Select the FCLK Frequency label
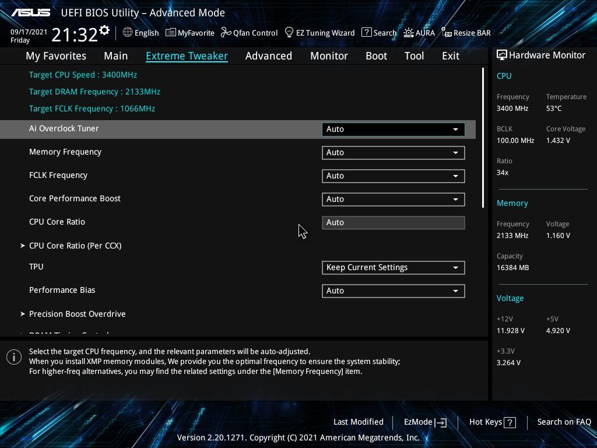 [58, 175]
